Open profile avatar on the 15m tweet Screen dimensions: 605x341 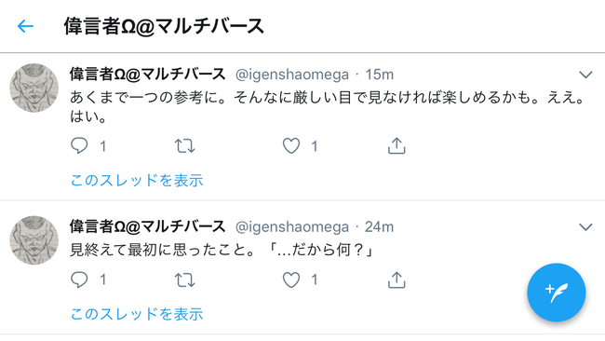click(34, 89)
